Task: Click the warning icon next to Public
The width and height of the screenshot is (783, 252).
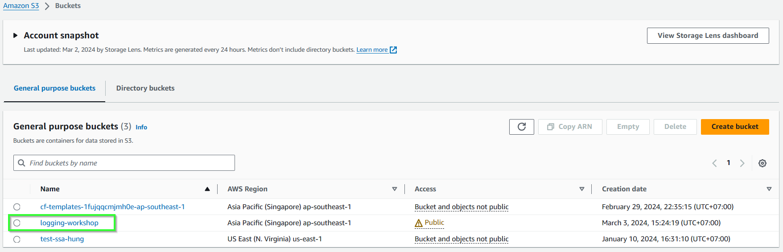Action: [419, 223]
